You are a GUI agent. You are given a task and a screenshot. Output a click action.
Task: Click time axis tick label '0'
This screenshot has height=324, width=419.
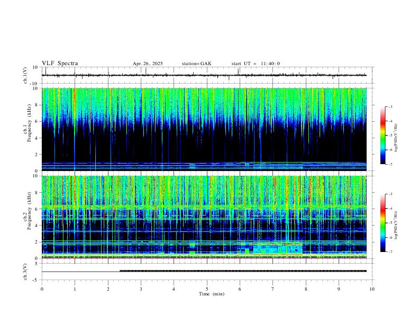click(x=42, y=289)
